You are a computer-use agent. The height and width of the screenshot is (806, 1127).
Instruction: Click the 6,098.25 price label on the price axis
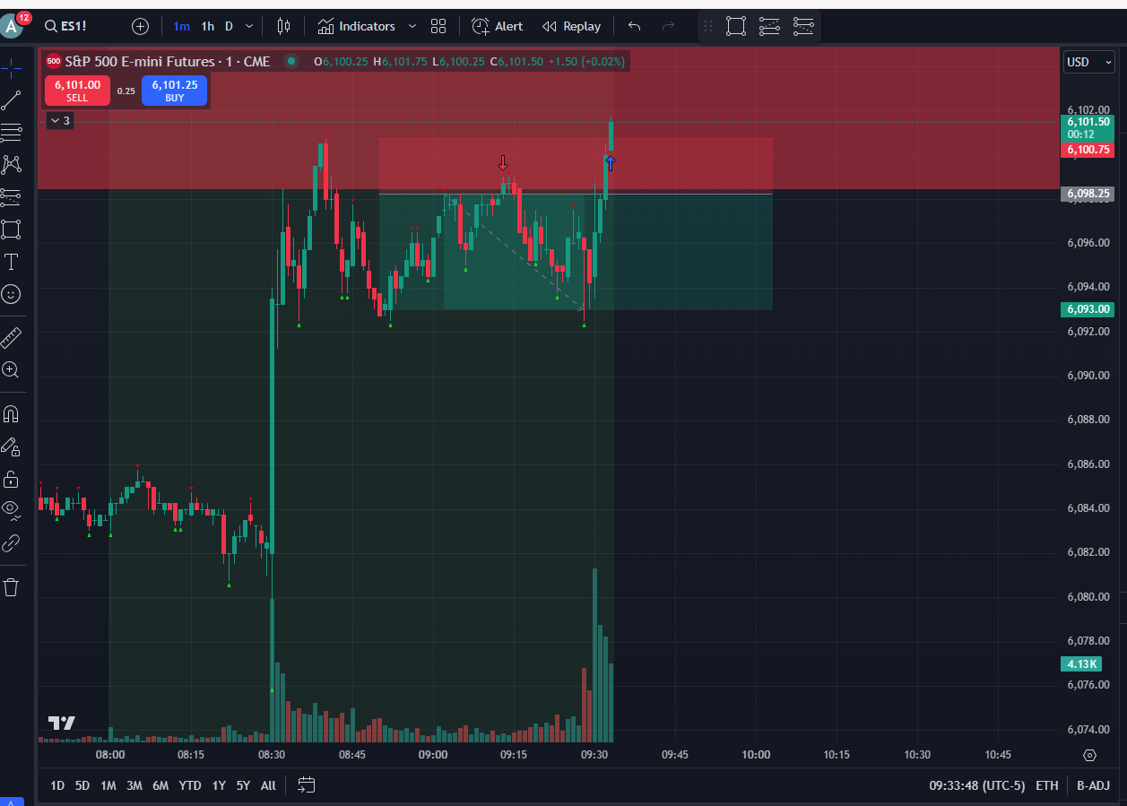point(1088,193)
